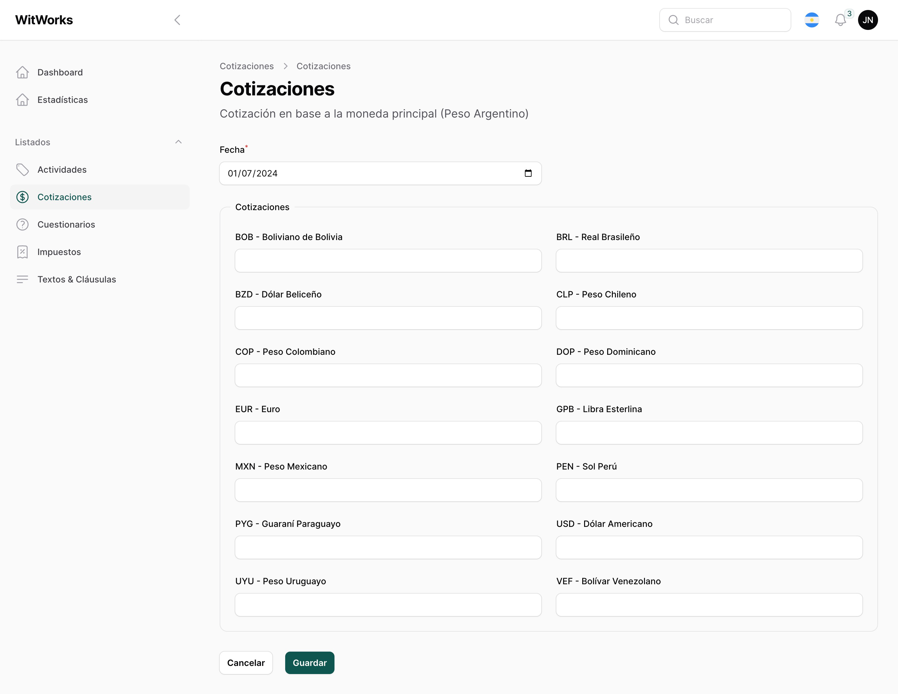This screenshot has width=898, height=694.
Task: Click the Textos & Cláusulas lines icon
Action: pos(22,279)
